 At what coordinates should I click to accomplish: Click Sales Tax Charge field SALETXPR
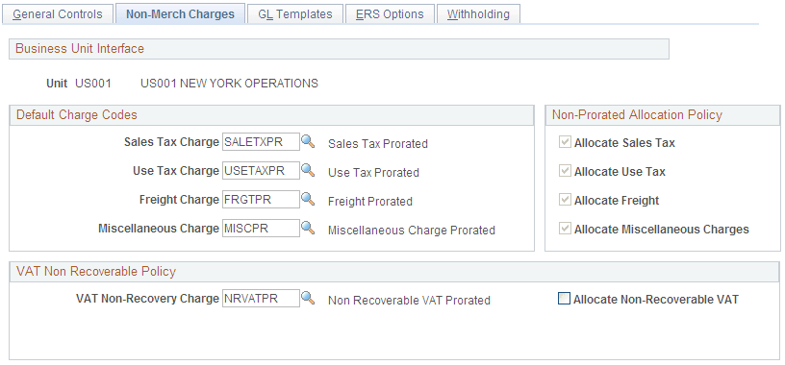[261, 142]
